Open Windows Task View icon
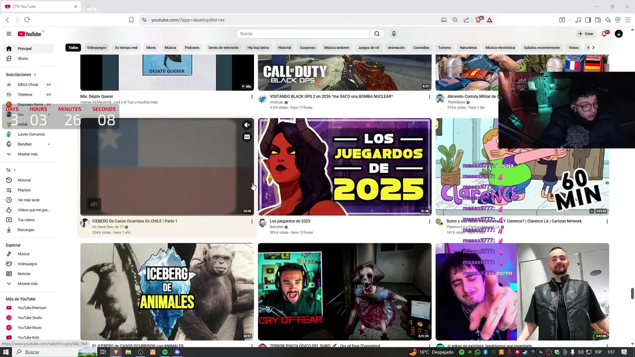 coord(103,352)
